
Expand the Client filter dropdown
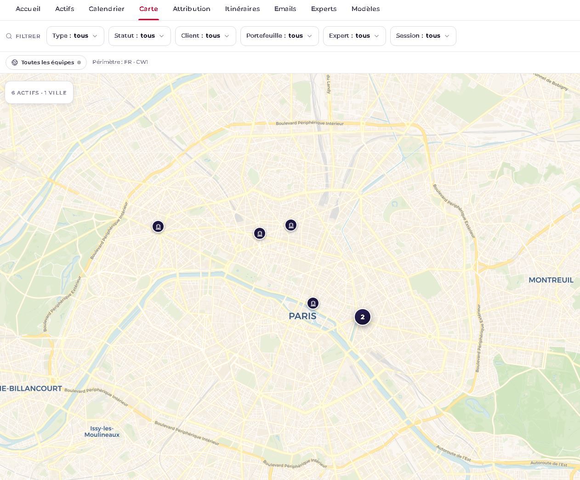click(205, 36)
